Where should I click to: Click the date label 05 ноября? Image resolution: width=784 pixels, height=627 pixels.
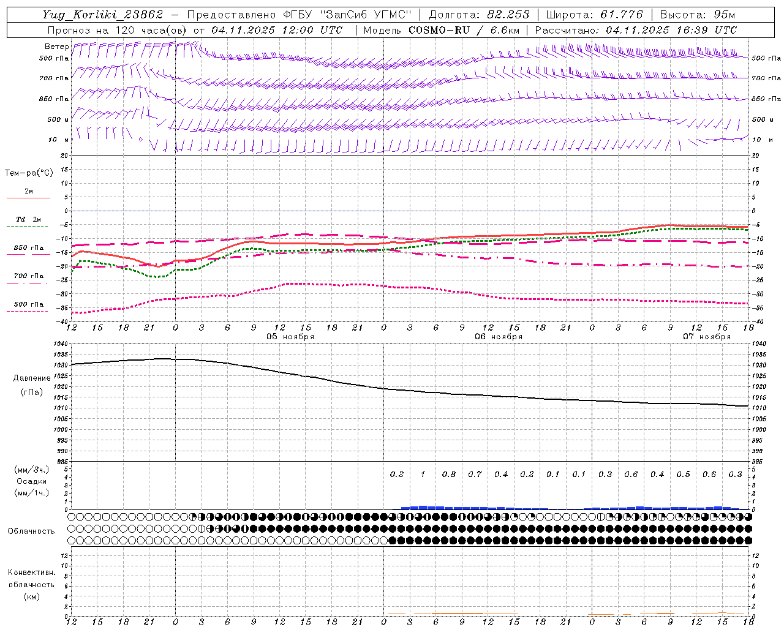pyautogui.click(x=290, y=337)
